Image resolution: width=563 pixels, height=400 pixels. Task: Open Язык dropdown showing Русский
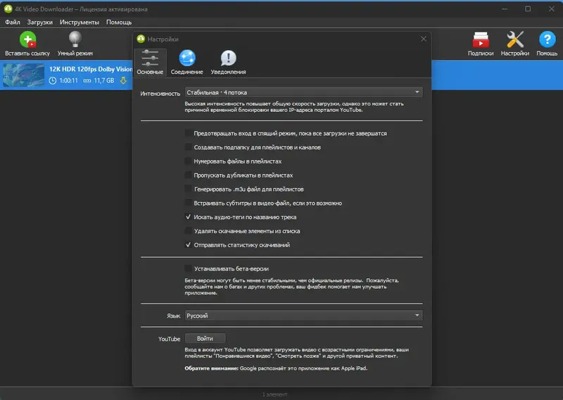pyautogui.click(x=304, y=315)
